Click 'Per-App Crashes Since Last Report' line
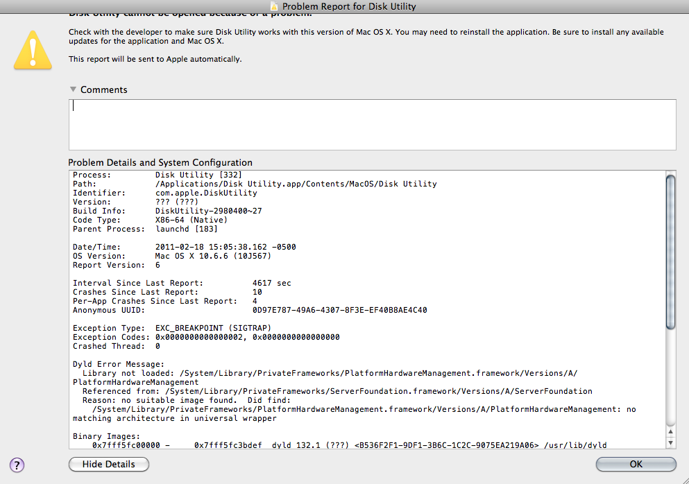 tap(164, 301)
